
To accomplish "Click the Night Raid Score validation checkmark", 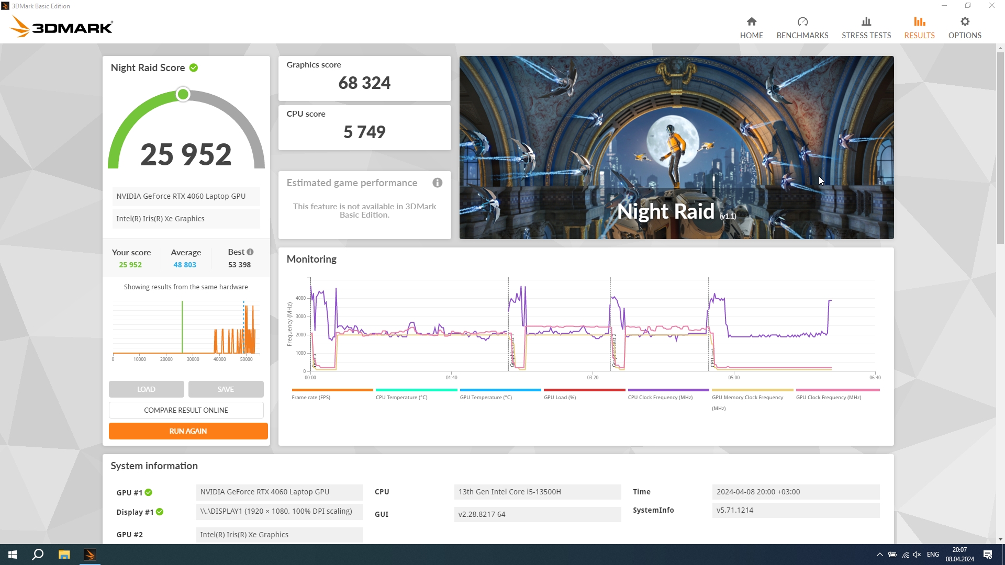I will click(x=194, y=68).
